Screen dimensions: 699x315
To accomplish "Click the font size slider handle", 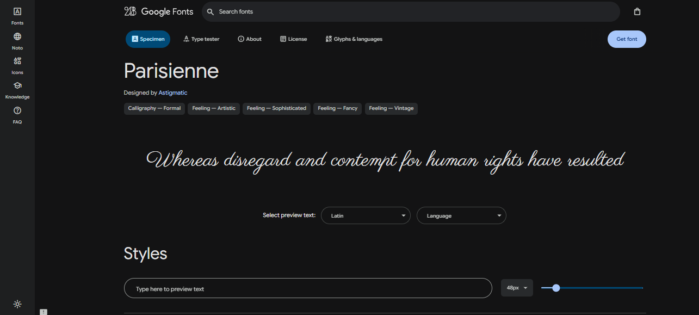I will tap(556, 288).
